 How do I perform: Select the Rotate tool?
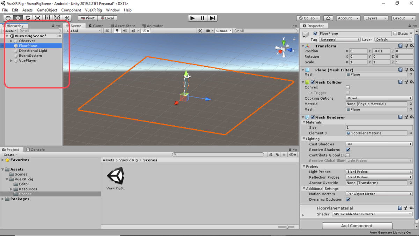point(28,18)
